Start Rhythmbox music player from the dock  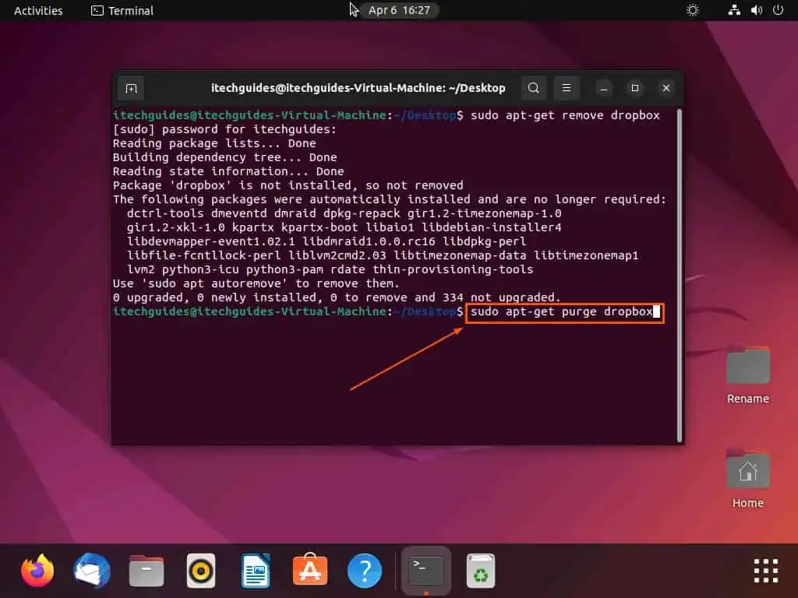[x=200, y=571]
